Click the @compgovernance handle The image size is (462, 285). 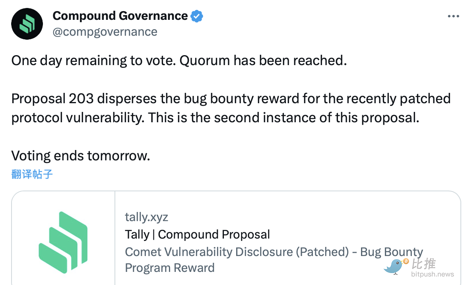point(105,32)
